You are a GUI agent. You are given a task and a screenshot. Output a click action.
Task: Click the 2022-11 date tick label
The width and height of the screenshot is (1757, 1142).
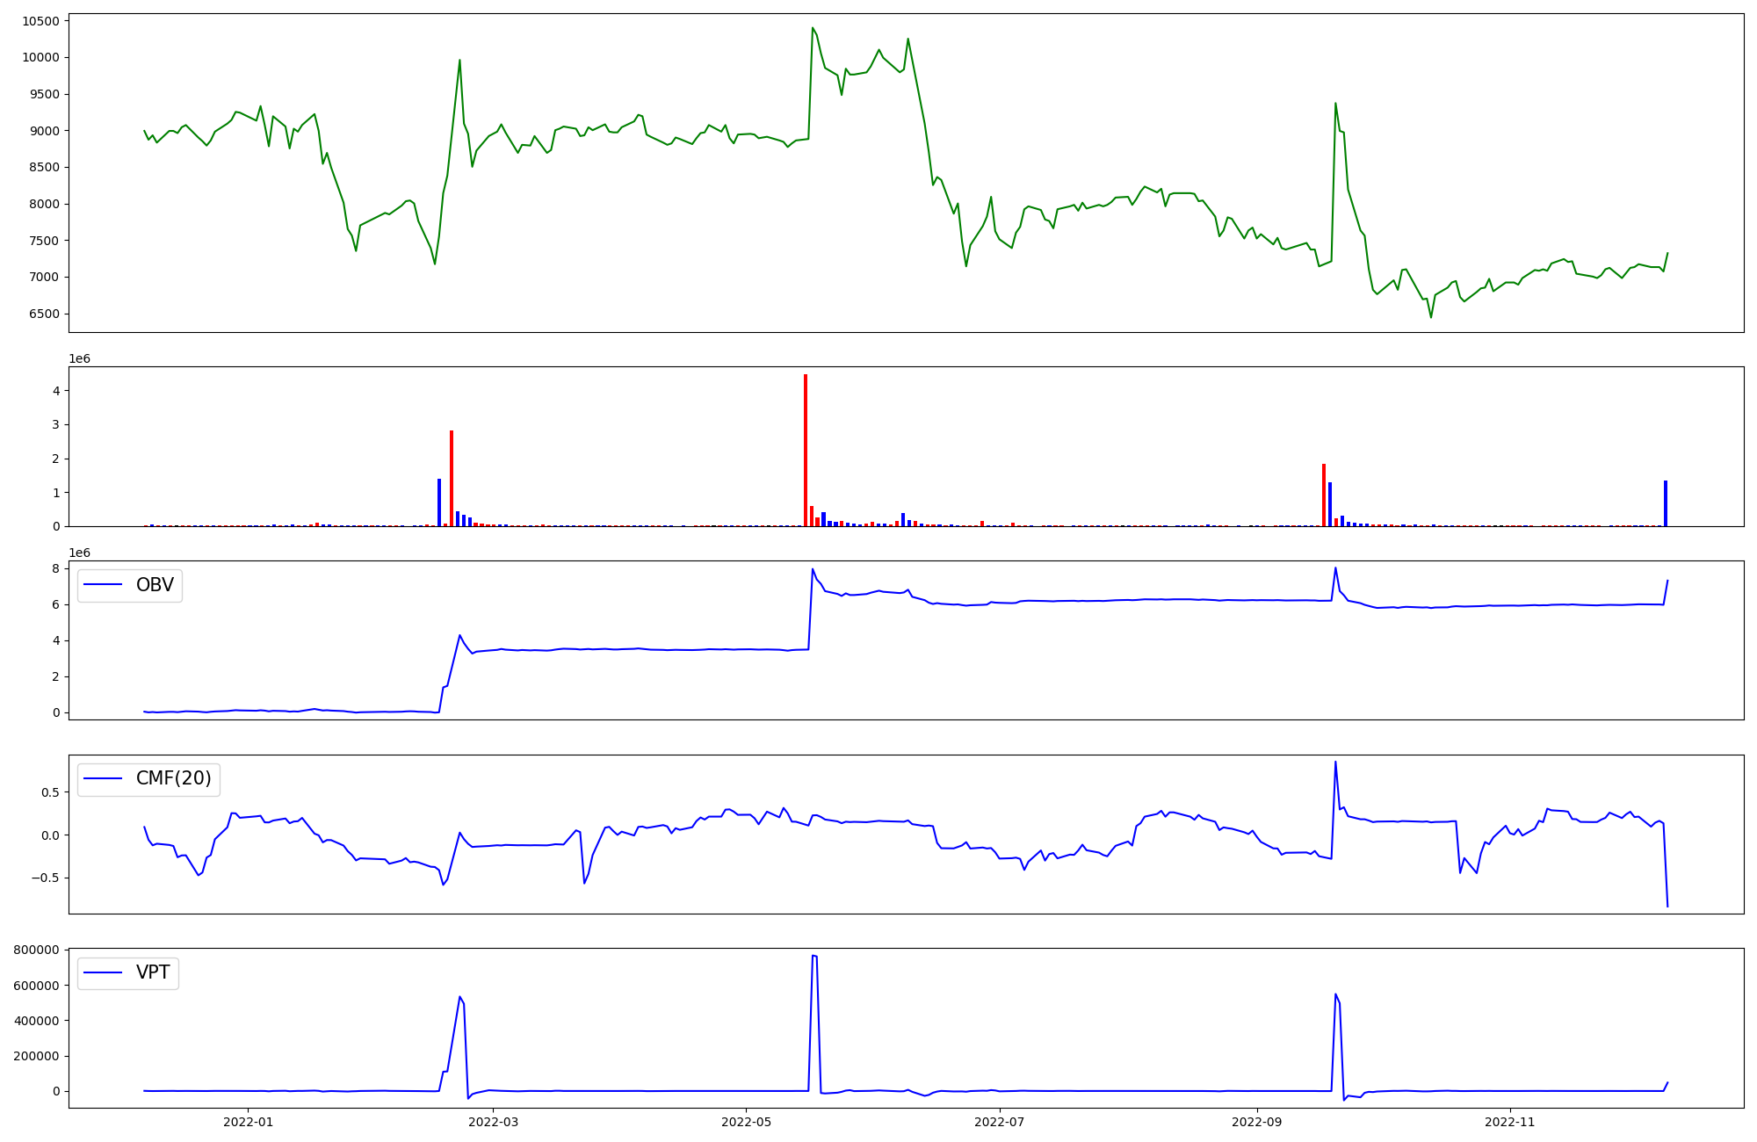point(1510,1122)
